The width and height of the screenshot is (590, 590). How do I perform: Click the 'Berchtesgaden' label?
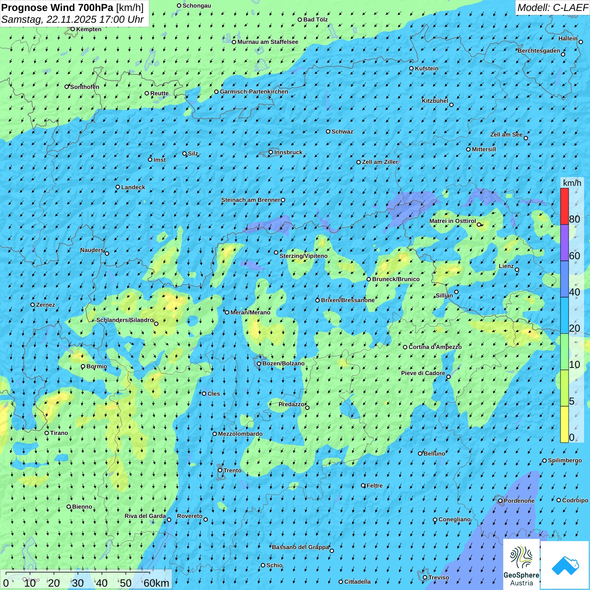539,51
